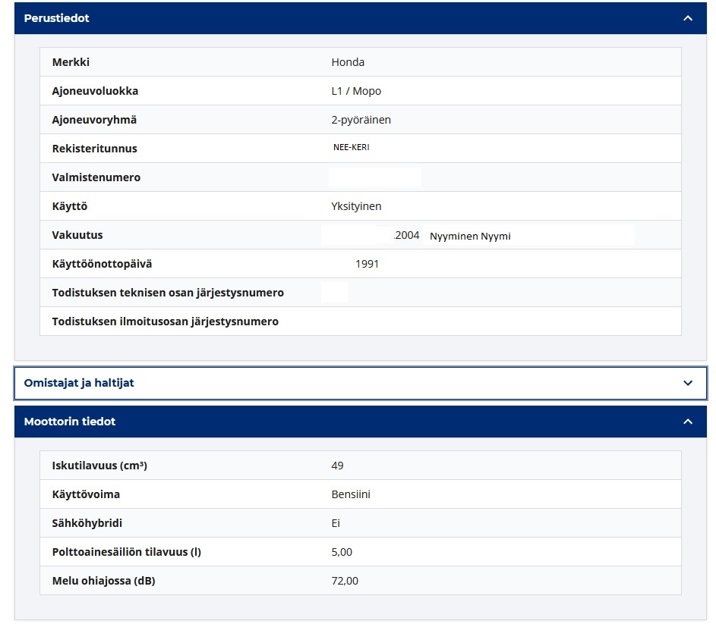Click Todistuksen teknisen osan järjestysnumero label
Image resolution: width=716 pixels, height=624 pixels.
(x=168, y=293)
